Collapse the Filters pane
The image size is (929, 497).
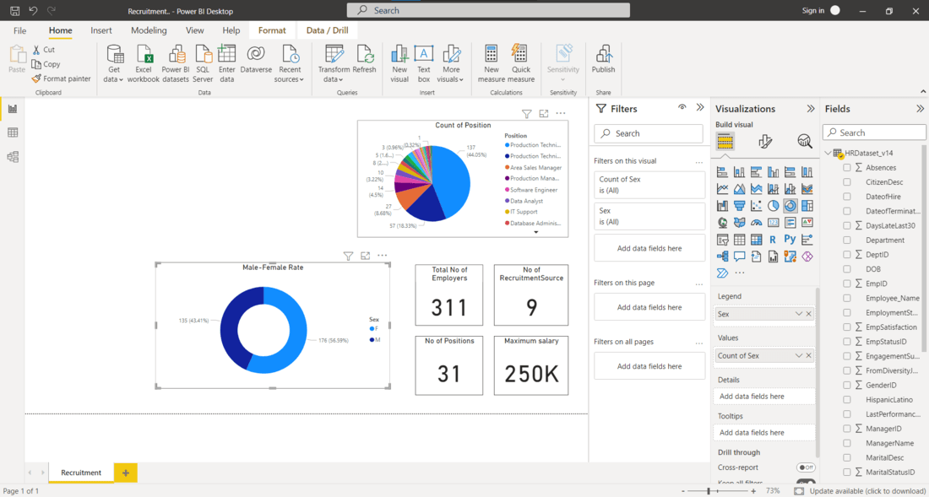[700, 108]
